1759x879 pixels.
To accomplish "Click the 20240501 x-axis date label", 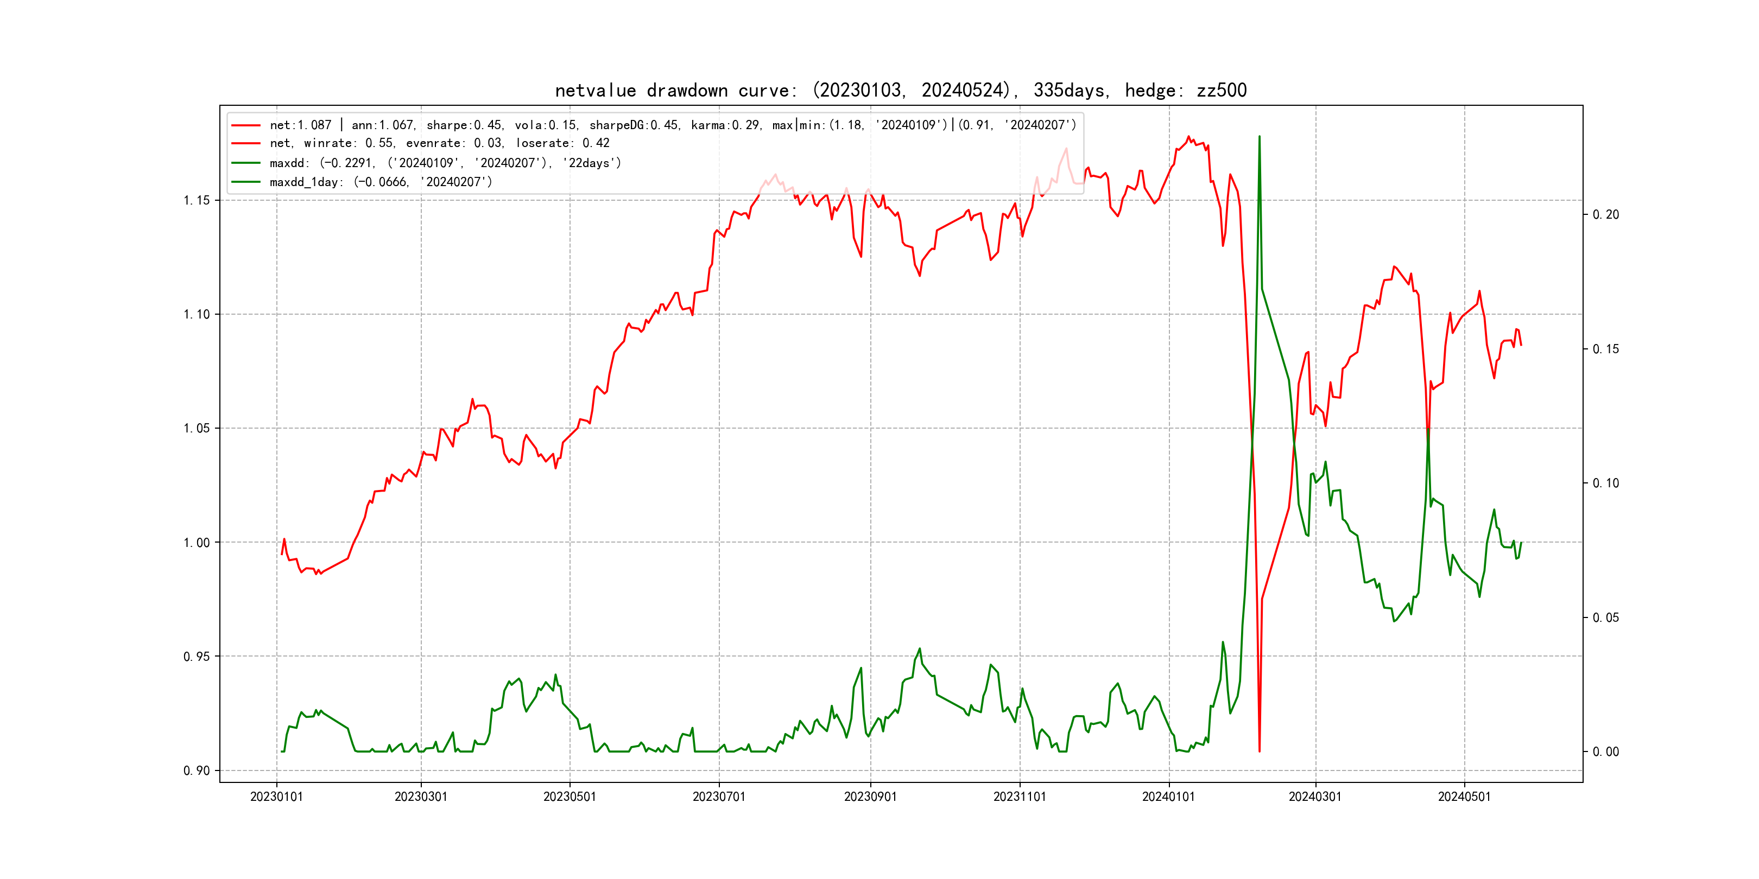I will click(1464, 797).
